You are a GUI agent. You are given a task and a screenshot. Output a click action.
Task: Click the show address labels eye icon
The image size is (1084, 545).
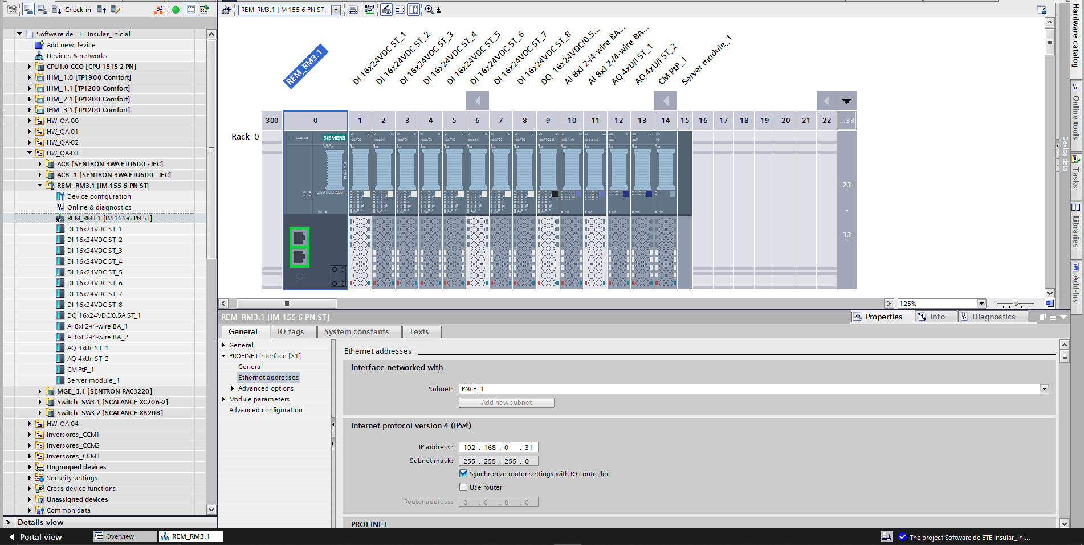(386, 10)
